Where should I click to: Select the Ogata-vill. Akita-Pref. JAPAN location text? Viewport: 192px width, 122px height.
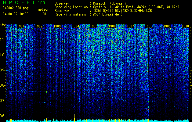coord(136,7)
